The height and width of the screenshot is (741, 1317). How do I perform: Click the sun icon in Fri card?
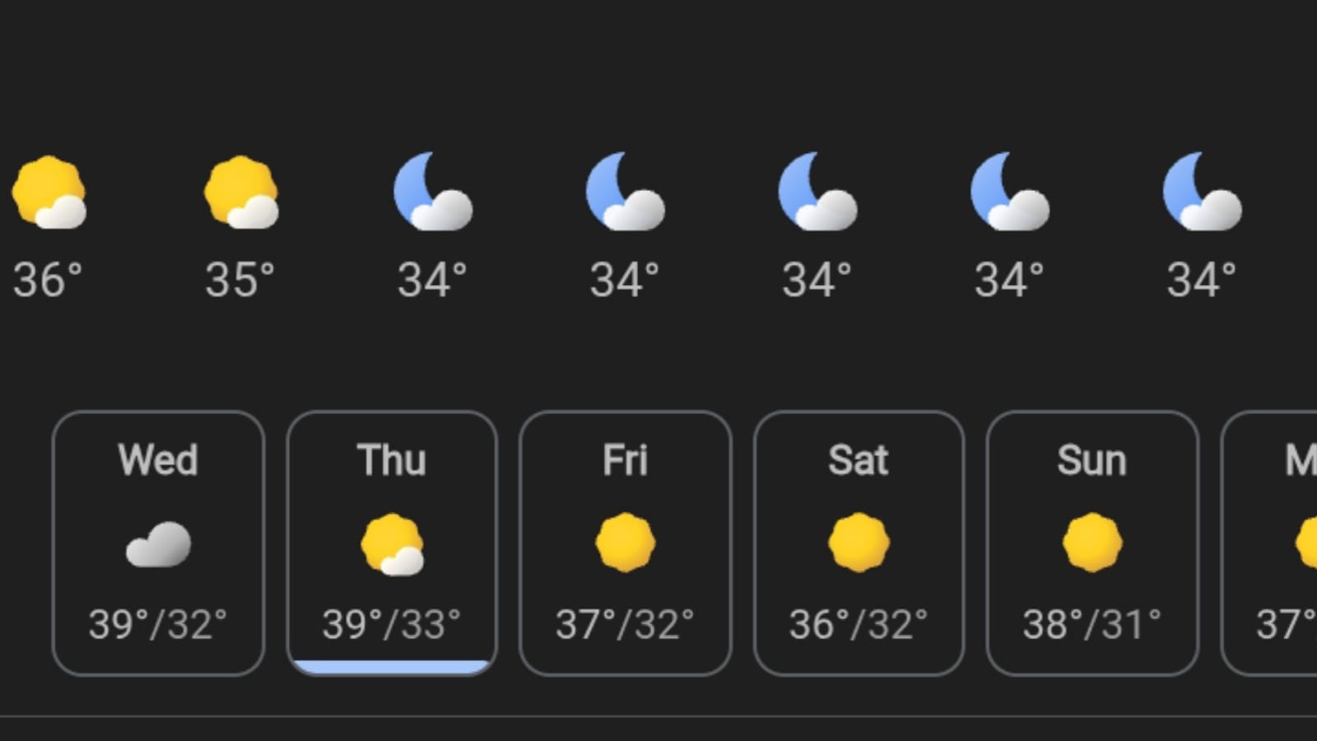[626, 543]
